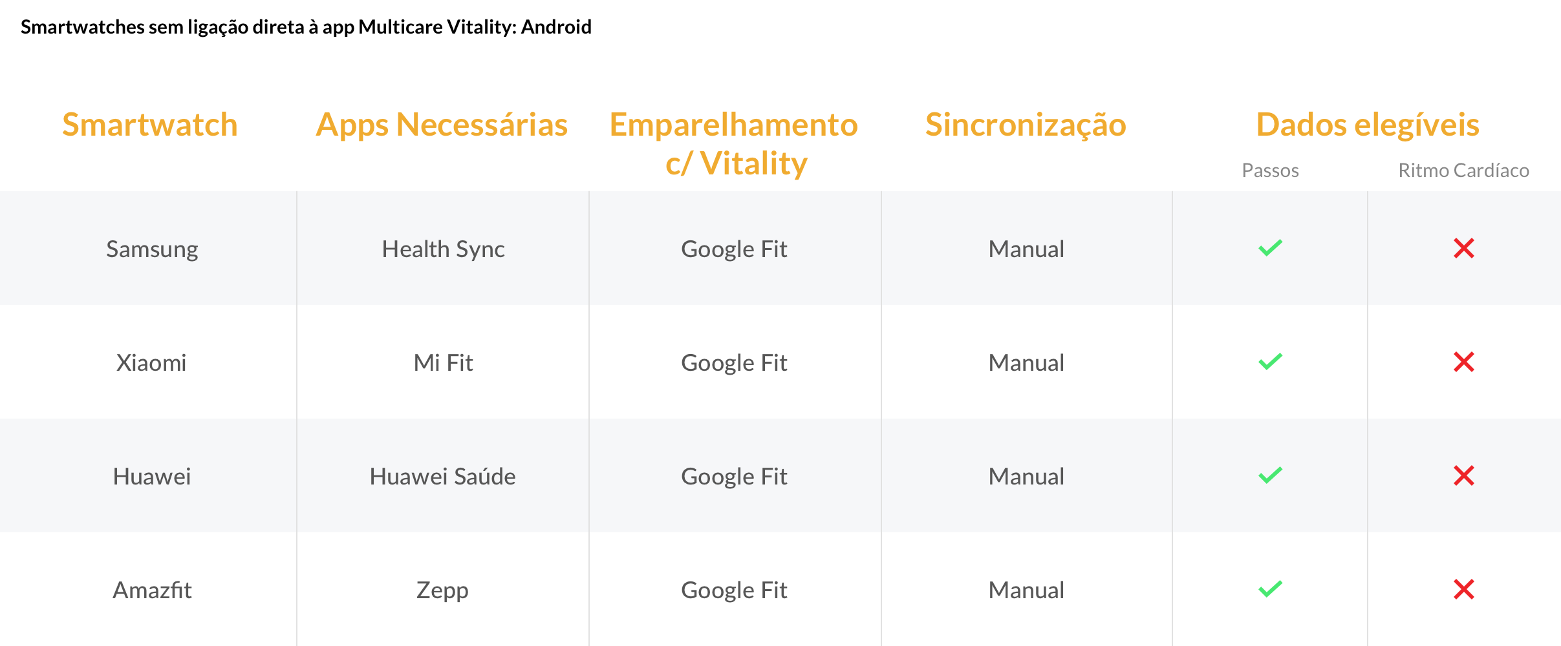Select the Dados elegíveis header
The height and width of the screenshot is (646, 1561).
pyautogui.click(x=1368, y=126)
